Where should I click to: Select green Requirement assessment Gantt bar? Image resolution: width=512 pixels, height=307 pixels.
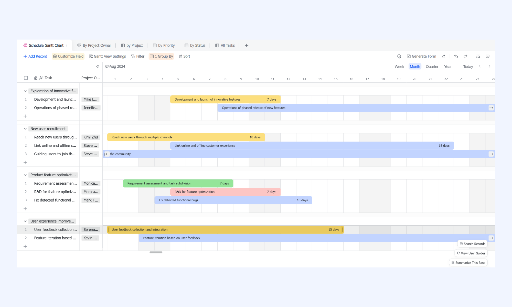point(178,183)
